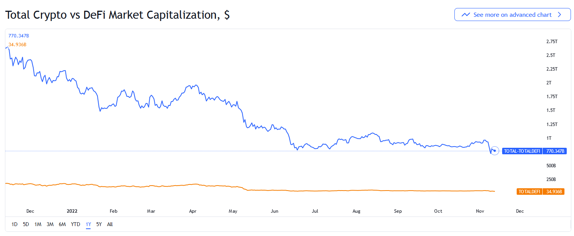Switch to 5D time range

click(x=26, y=224)
